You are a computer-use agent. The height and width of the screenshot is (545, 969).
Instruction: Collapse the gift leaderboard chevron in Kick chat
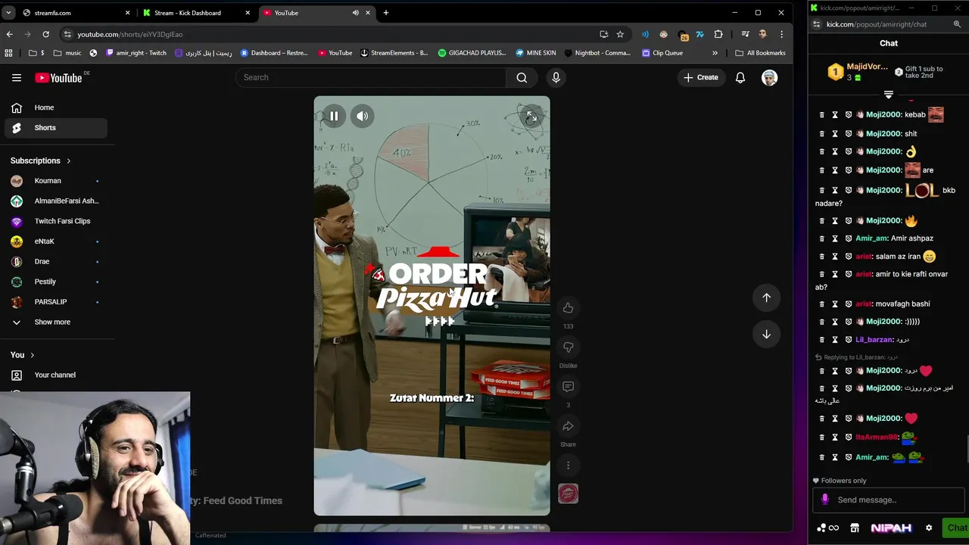point(889,95)
